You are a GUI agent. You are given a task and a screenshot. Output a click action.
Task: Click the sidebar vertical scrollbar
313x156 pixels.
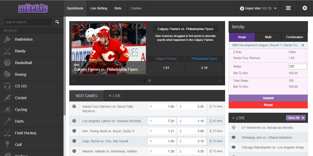(64, 66)
